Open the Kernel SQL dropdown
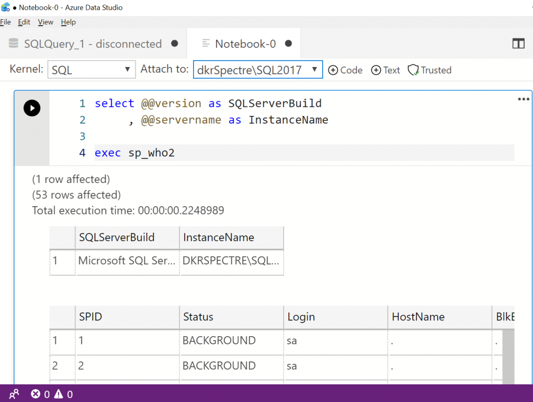This screenshot has height=402, width=533. click(91, 70)
